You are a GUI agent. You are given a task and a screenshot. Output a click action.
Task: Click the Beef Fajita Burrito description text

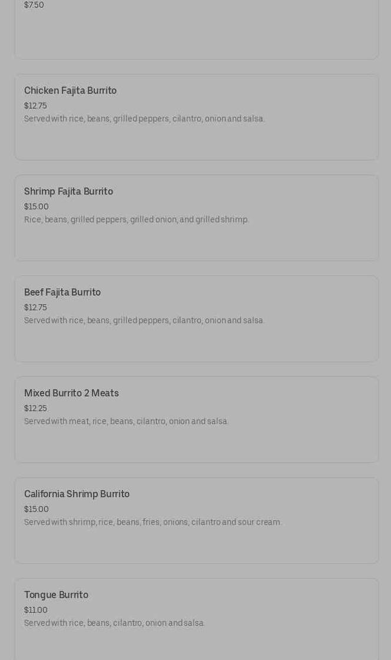[144, 321]
